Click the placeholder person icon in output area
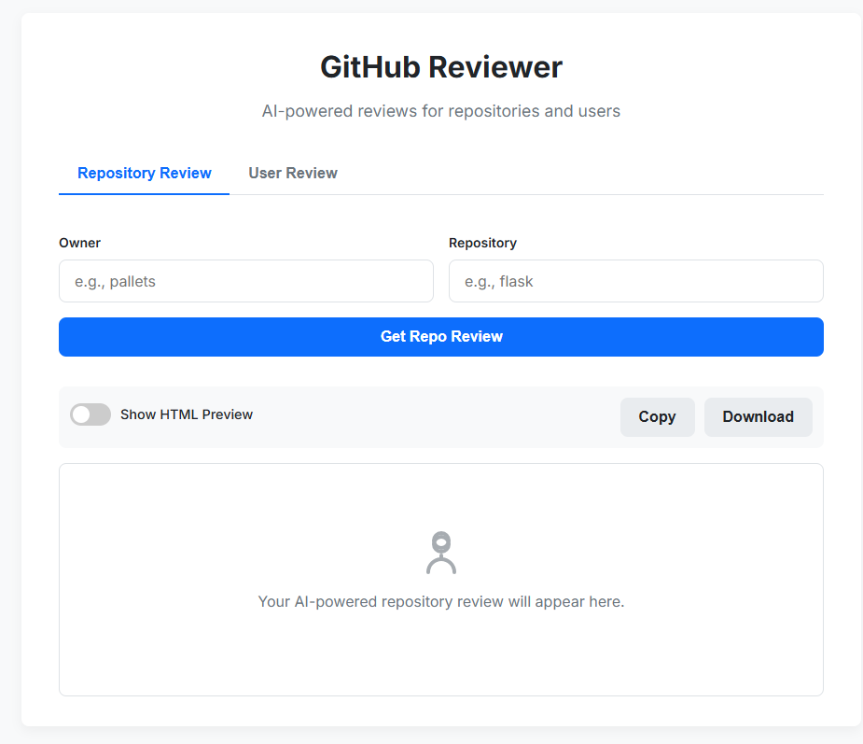This screenshot has height=744, width=863. click(x=441, y=553)
